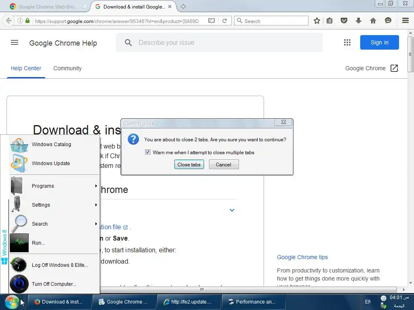
Task: Reload the page with the refresh icon
Action: 224,21
